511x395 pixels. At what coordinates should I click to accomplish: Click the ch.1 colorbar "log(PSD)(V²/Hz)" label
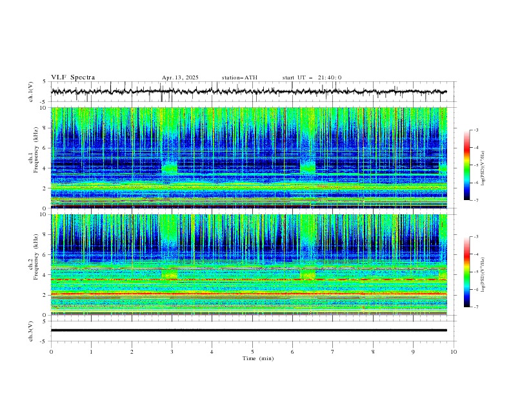click(x=483, y=168)
